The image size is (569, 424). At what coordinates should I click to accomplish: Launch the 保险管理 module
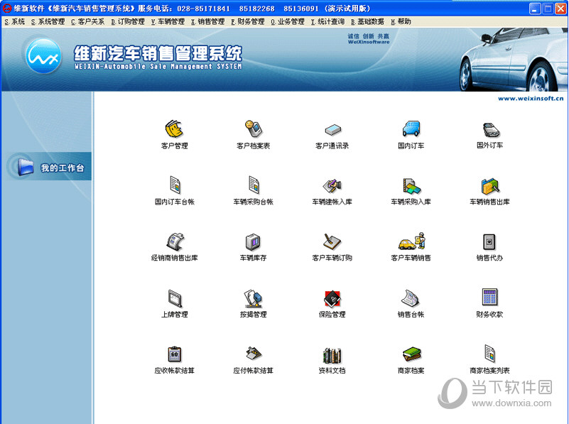coord(332,298)
